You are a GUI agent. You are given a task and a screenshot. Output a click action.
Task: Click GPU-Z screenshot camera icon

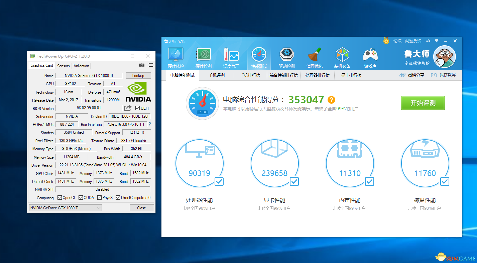(142, 65)
